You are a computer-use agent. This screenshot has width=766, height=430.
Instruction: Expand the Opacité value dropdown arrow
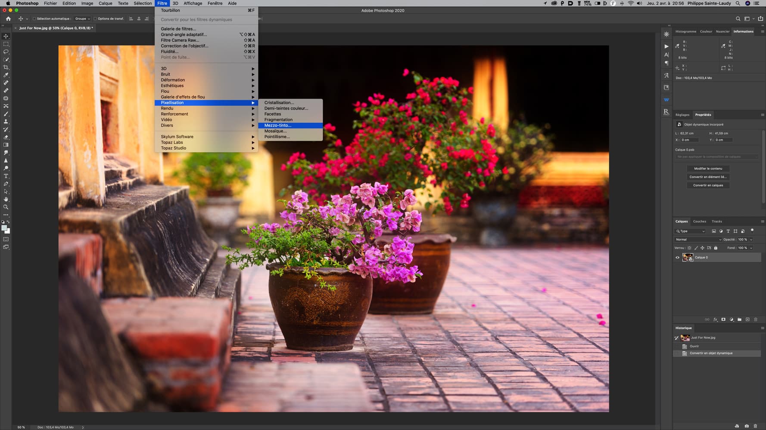(x=751, y=240)
